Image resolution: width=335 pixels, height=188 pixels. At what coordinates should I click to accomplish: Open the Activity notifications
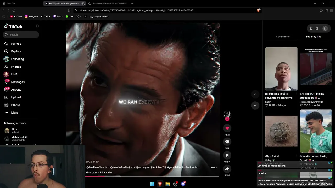coord(16,90)
